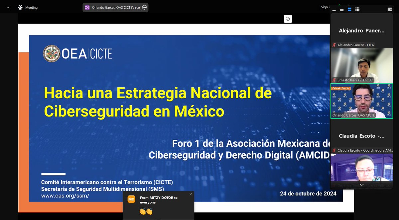
Task: Click Comité Interamericano contra el Terrorismo text
Action: point(107,183)
